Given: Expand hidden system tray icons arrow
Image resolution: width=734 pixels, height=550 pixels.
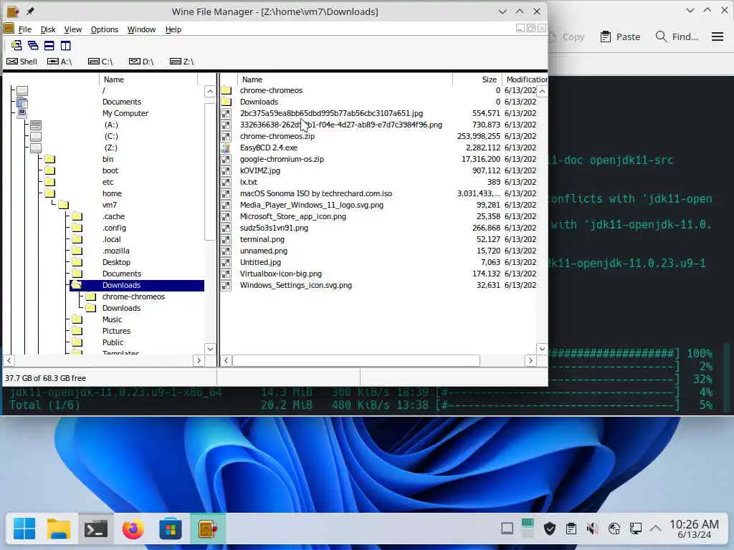Looking at the screenshot, I should [x=656, y=529].
